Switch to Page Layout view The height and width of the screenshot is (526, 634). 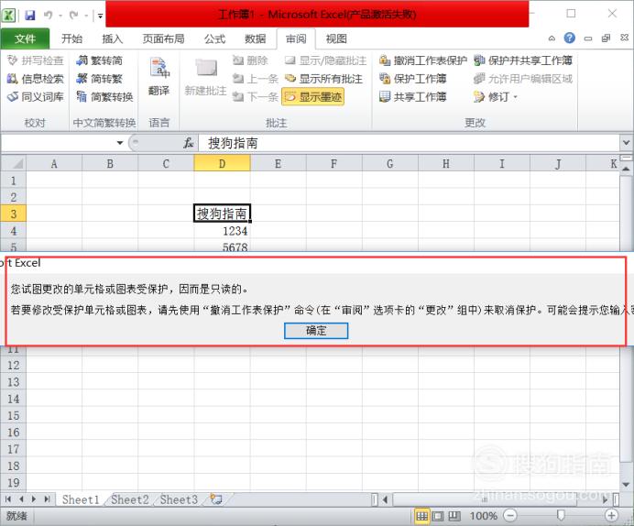tap(438, 516)
